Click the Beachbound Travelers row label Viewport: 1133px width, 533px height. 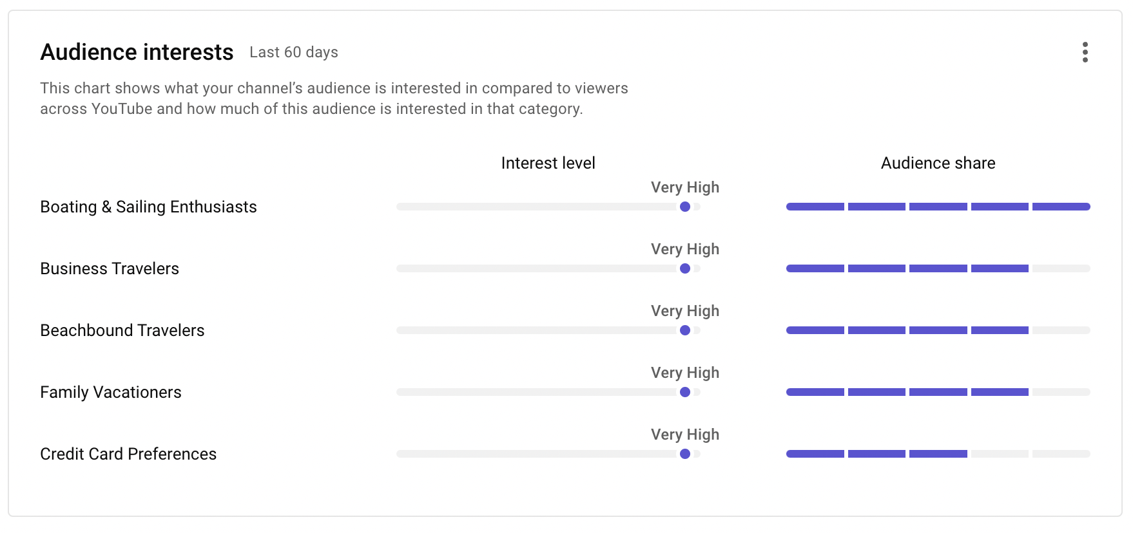pos(122,330)
